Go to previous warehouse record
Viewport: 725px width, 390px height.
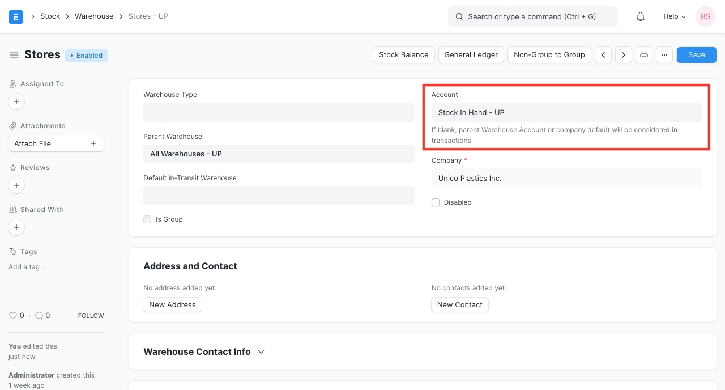tap(603, 55)
